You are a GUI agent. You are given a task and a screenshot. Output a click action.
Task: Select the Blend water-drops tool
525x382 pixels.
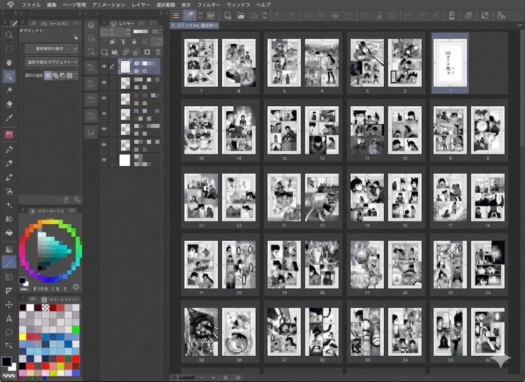pyautogui.click(x=9, y=218)
